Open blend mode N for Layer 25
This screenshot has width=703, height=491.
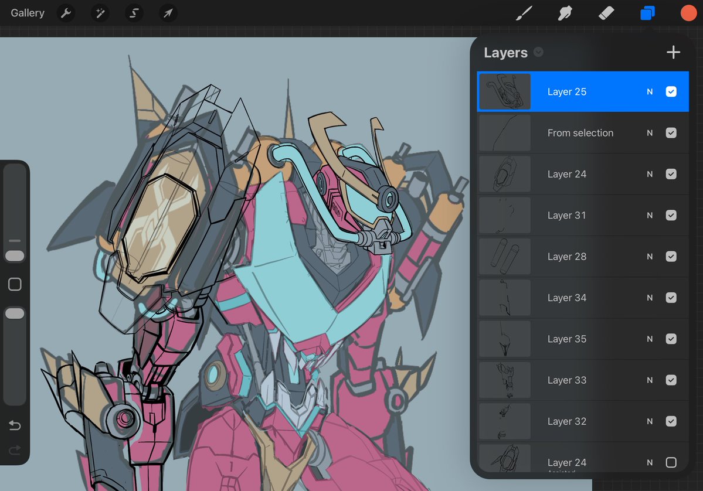(x=650, y=91)
